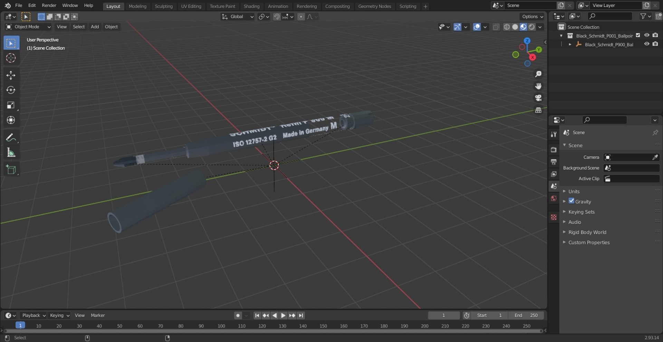This screenshot has height=342, width=663.
Task: Open the Render menu
Action: (49, 6)
